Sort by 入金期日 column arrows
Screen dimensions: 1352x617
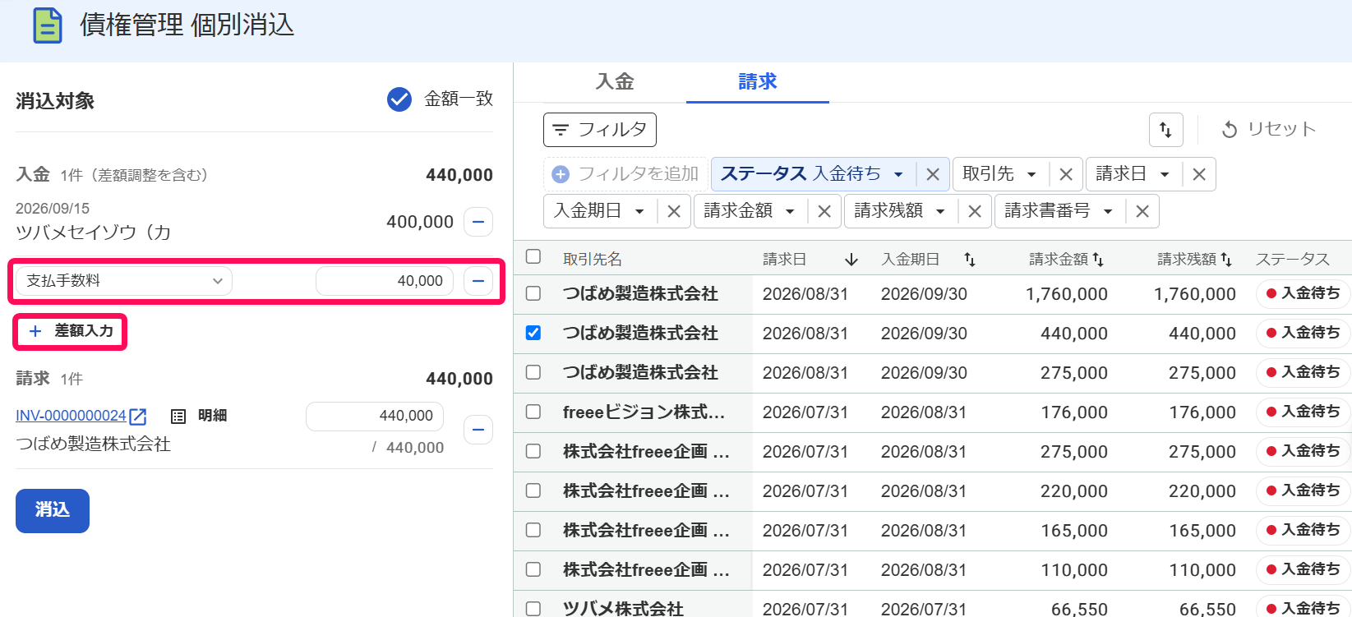click(x=970, y=260)
